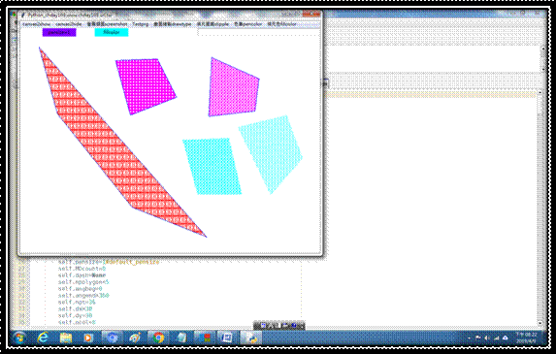556x354 pixels.
Task: Click the Windows Start orb
Action: (19, 338)
